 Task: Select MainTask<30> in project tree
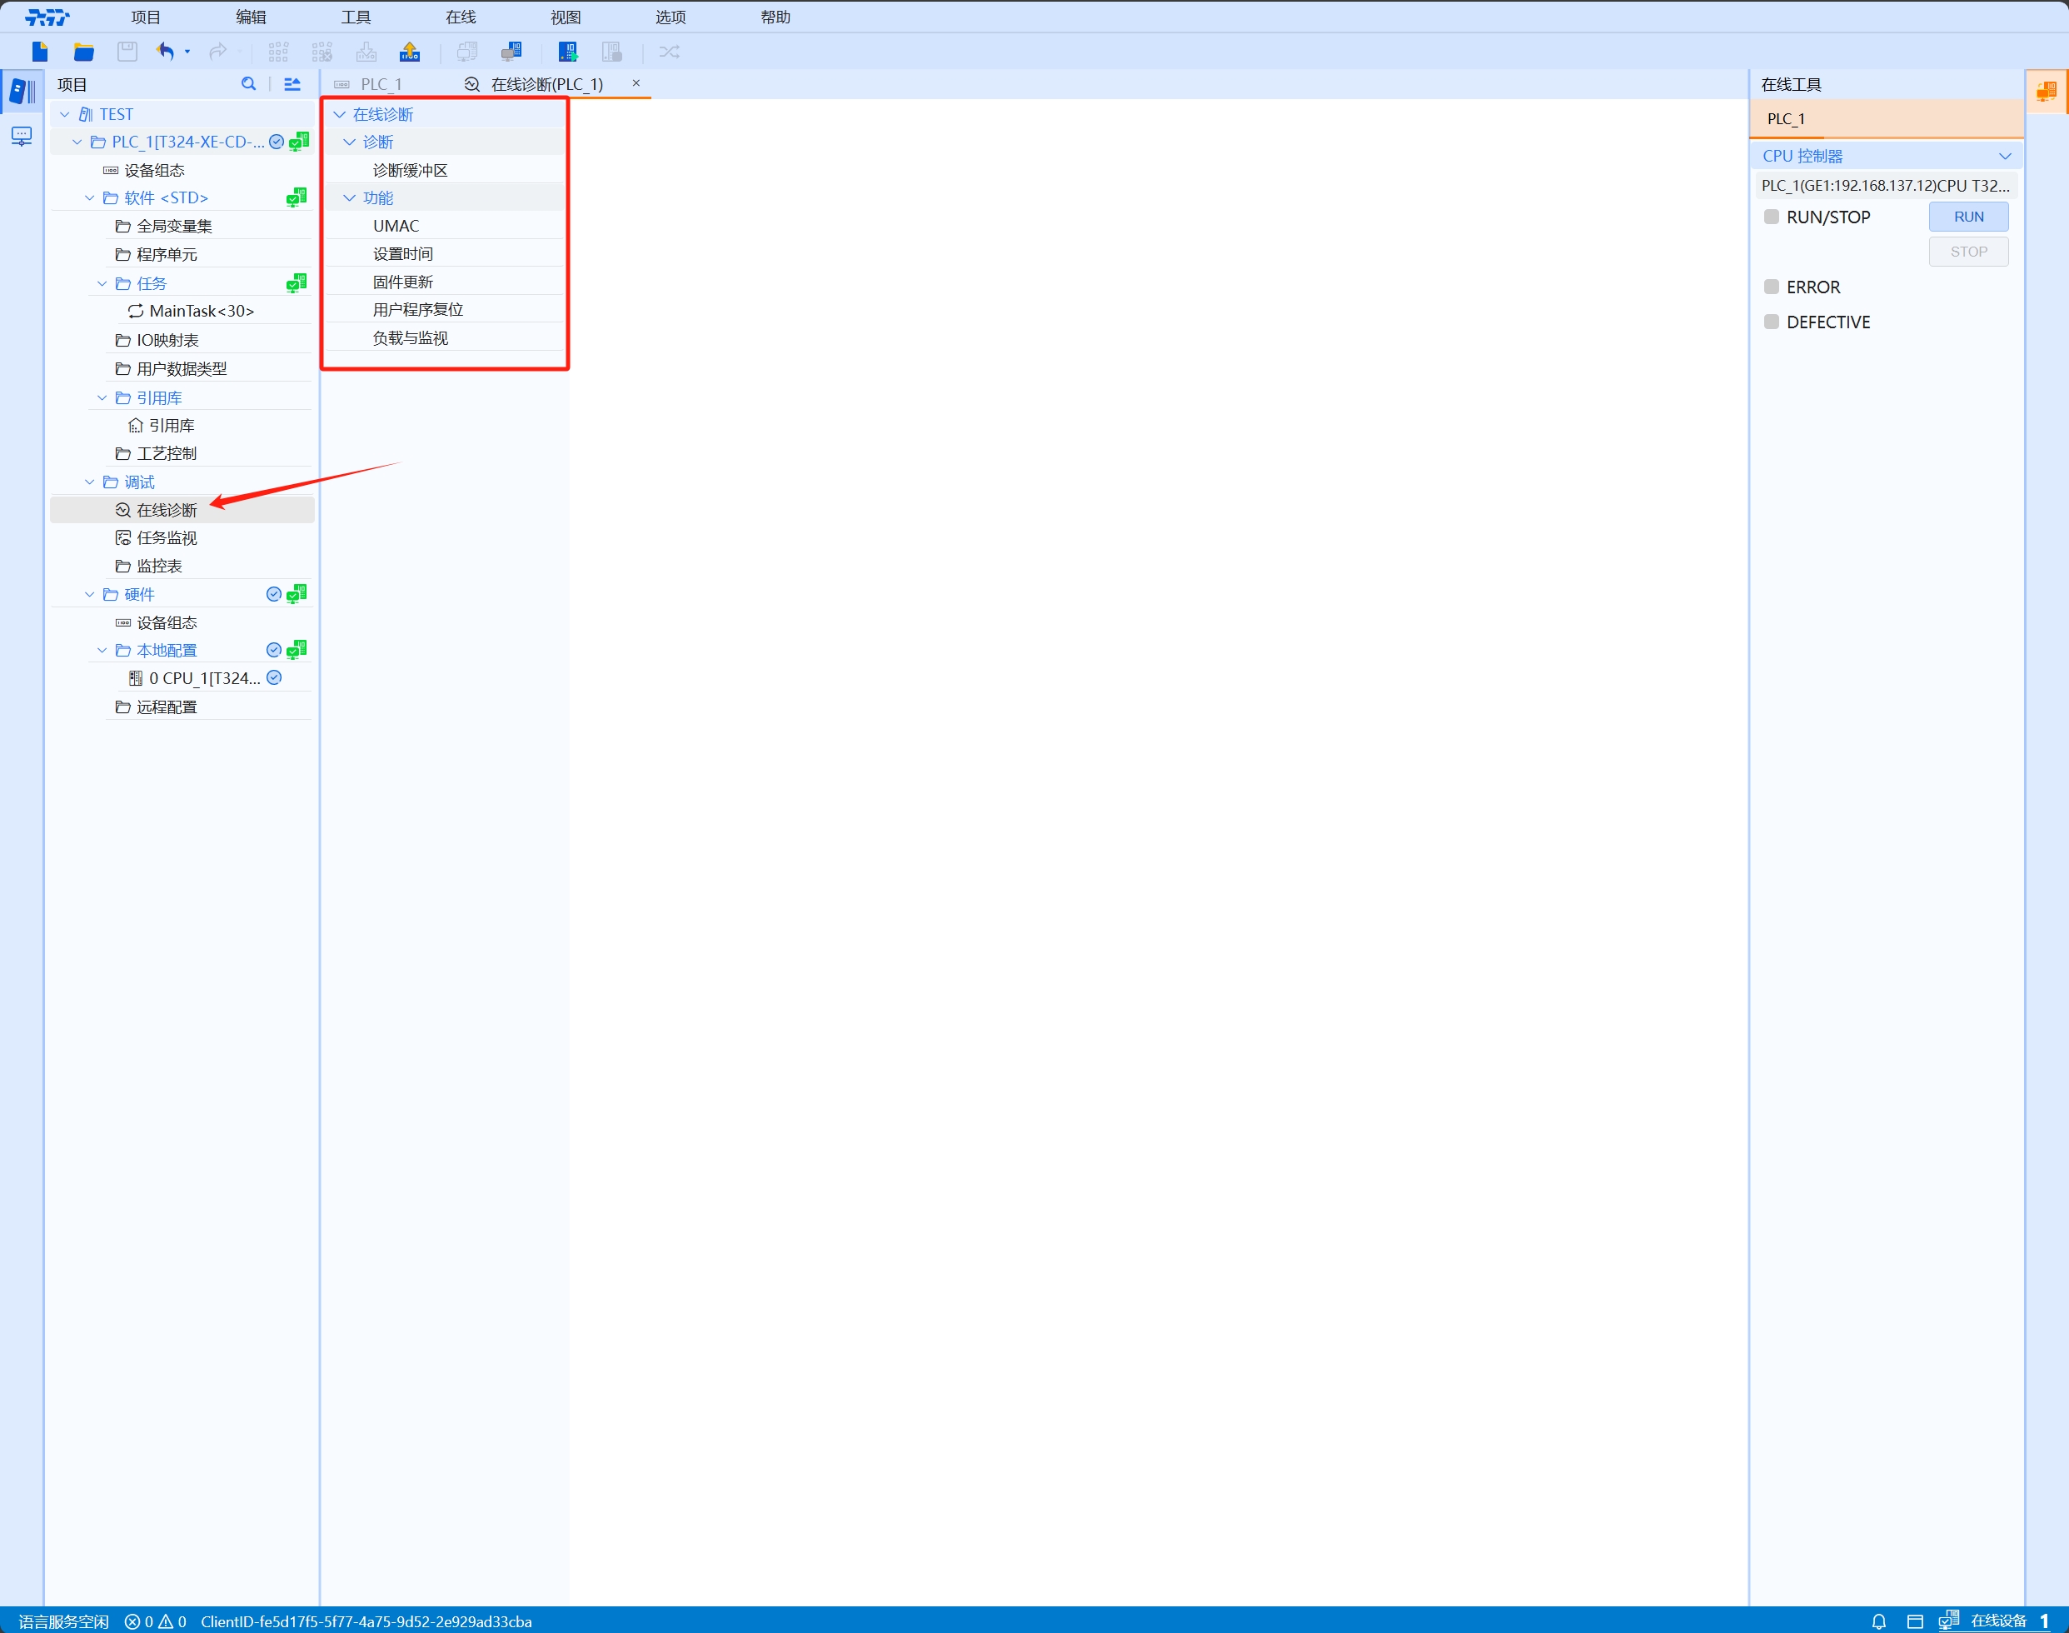[201, 311]
